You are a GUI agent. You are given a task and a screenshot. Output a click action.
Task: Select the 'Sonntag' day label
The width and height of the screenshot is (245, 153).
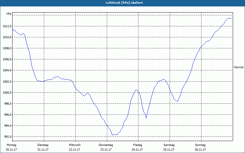point(200,145)
